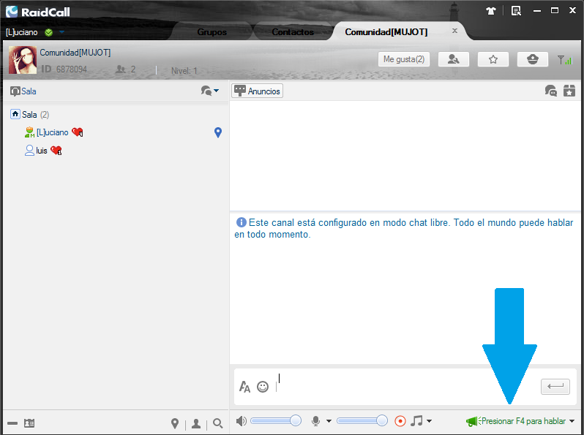Image resolution: width=584 pixels, height=435 pixels.
Task: Open the 'Presionar F4 para hablar' dropdown
Action: [572, 421]
